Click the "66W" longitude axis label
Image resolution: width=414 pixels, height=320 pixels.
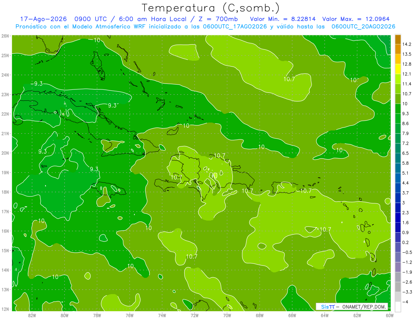click(292, 315)
